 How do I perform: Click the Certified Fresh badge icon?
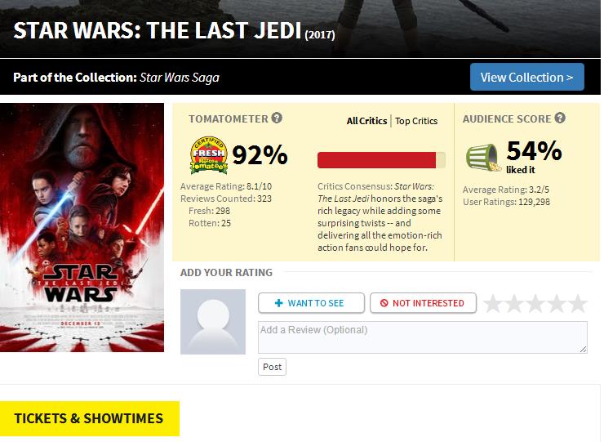coord(207,155)
